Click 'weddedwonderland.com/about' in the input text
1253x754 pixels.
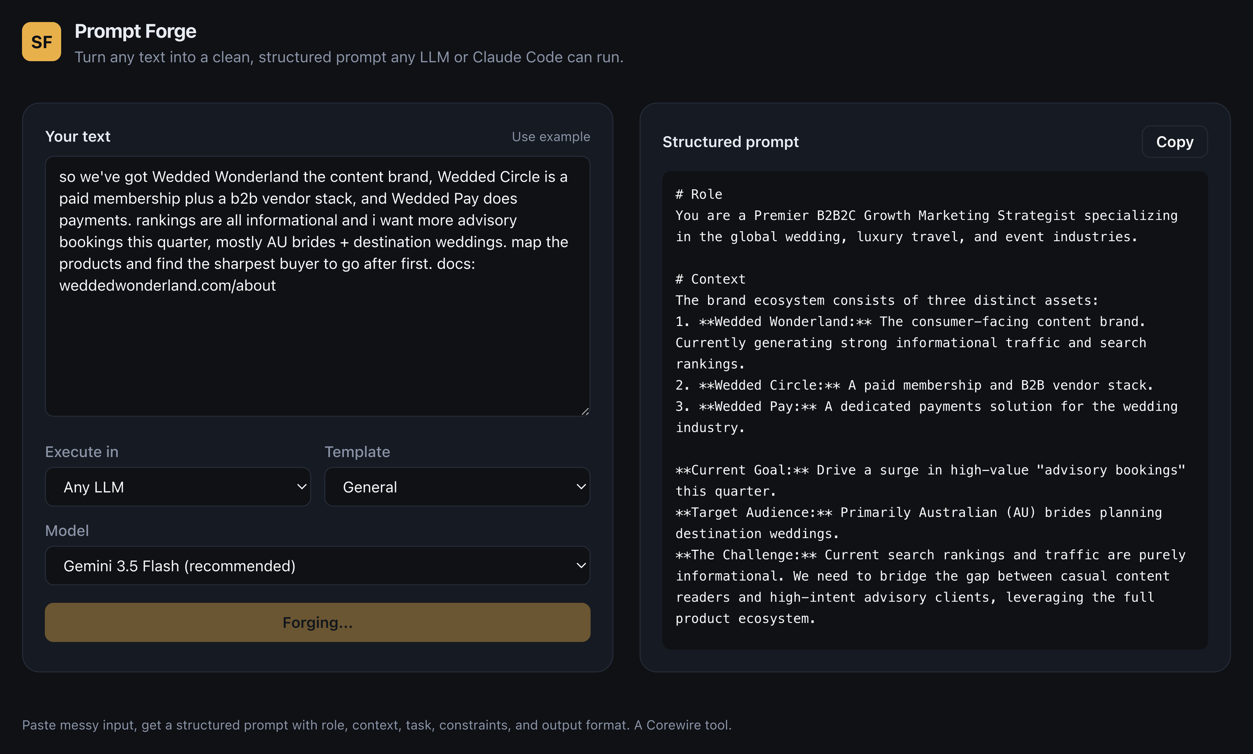point(167,285)
